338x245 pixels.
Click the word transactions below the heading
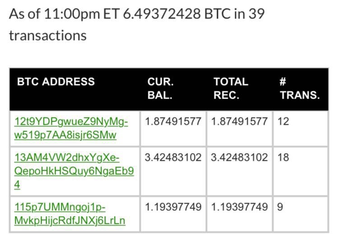[48, 36]
